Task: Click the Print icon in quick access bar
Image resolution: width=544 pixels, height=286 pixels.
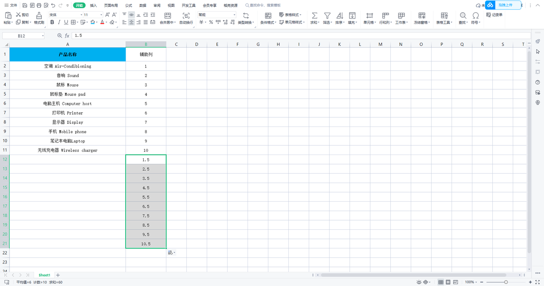Action: click(x=39, y=5)
